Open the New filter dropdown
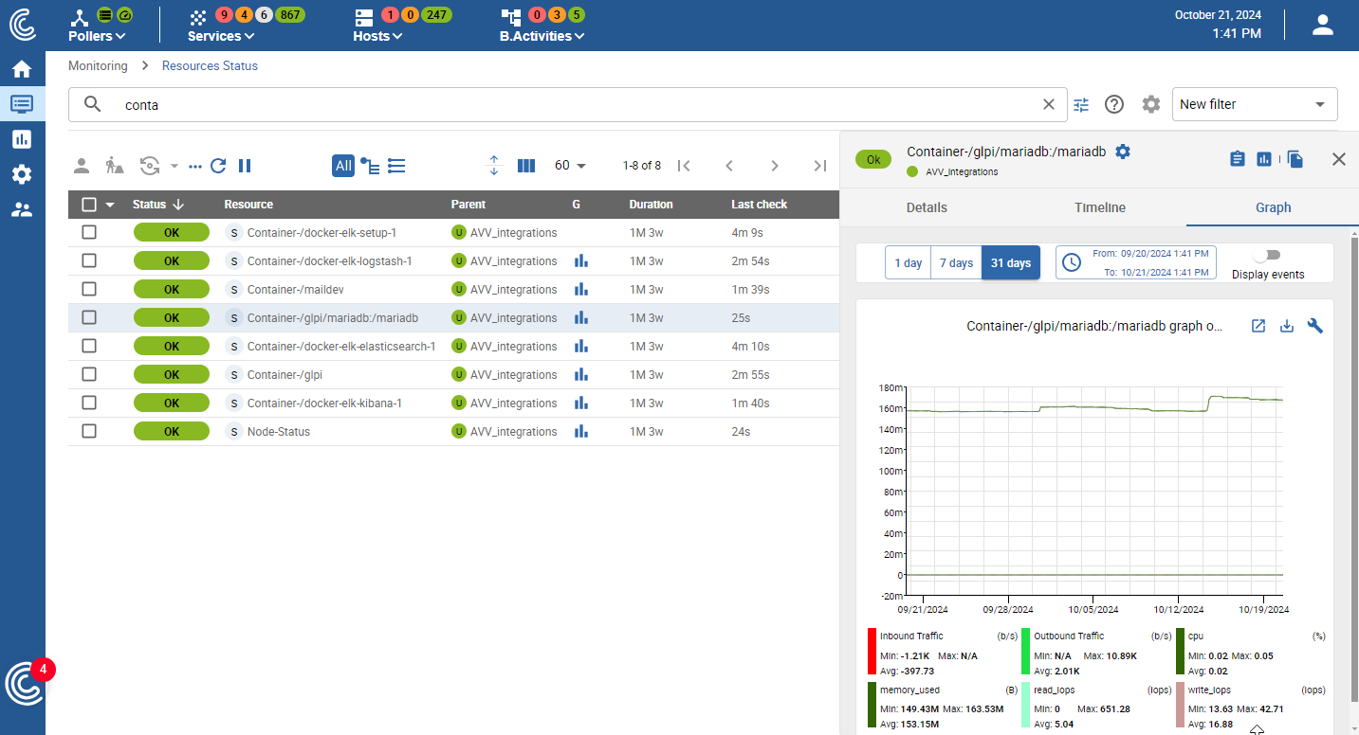The image size is (1359, 735). coord(1254,104)
